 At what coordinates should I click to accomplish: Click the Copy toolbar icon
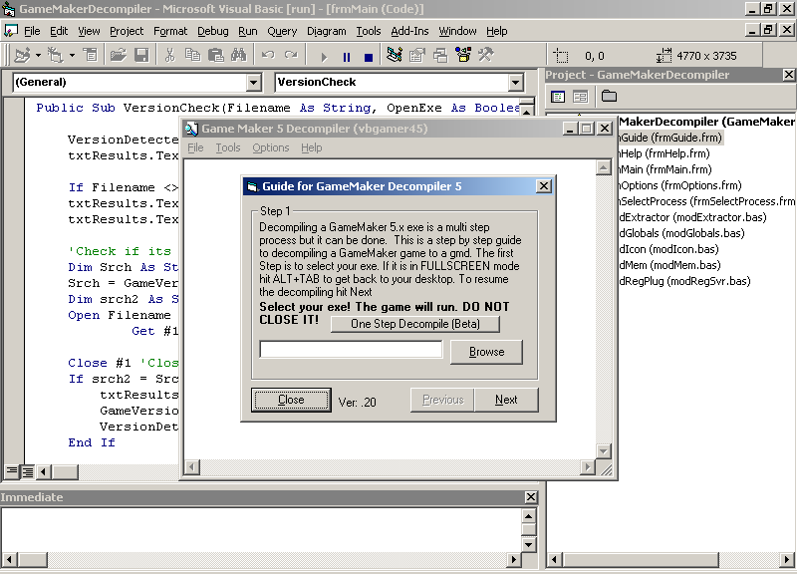coord(192,55)
